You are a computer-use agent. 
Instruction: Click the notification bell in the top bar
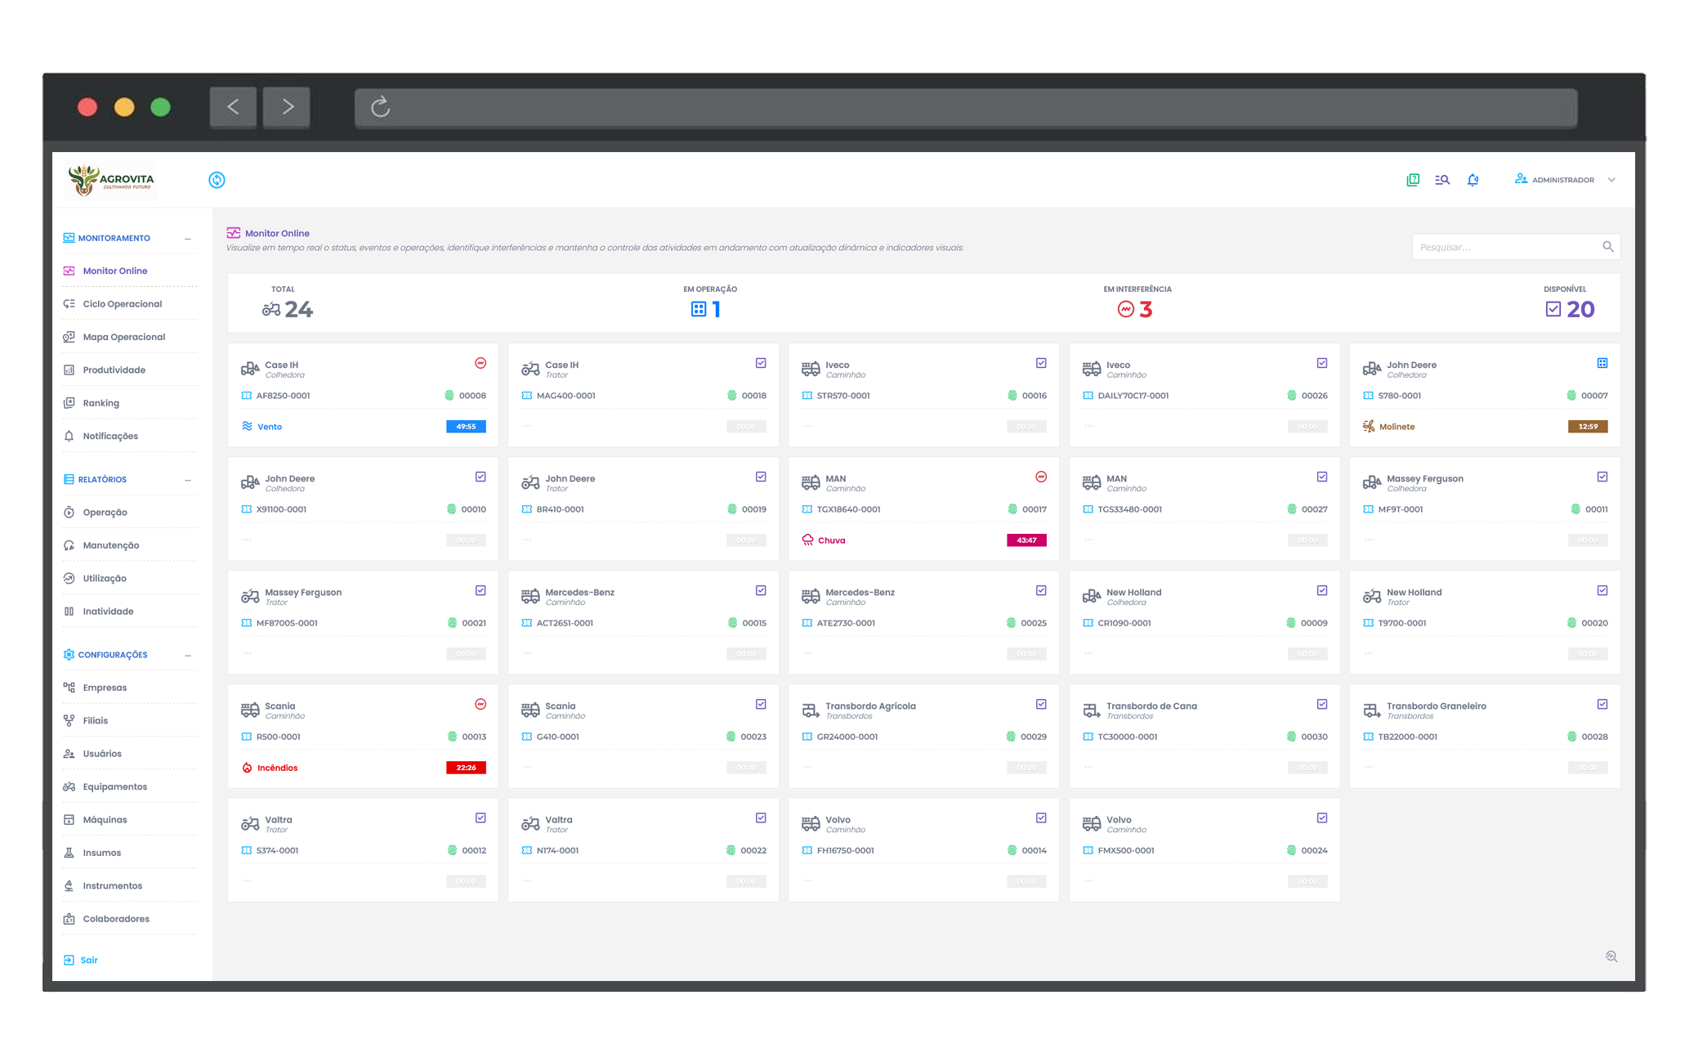[x=1472, y=179]
